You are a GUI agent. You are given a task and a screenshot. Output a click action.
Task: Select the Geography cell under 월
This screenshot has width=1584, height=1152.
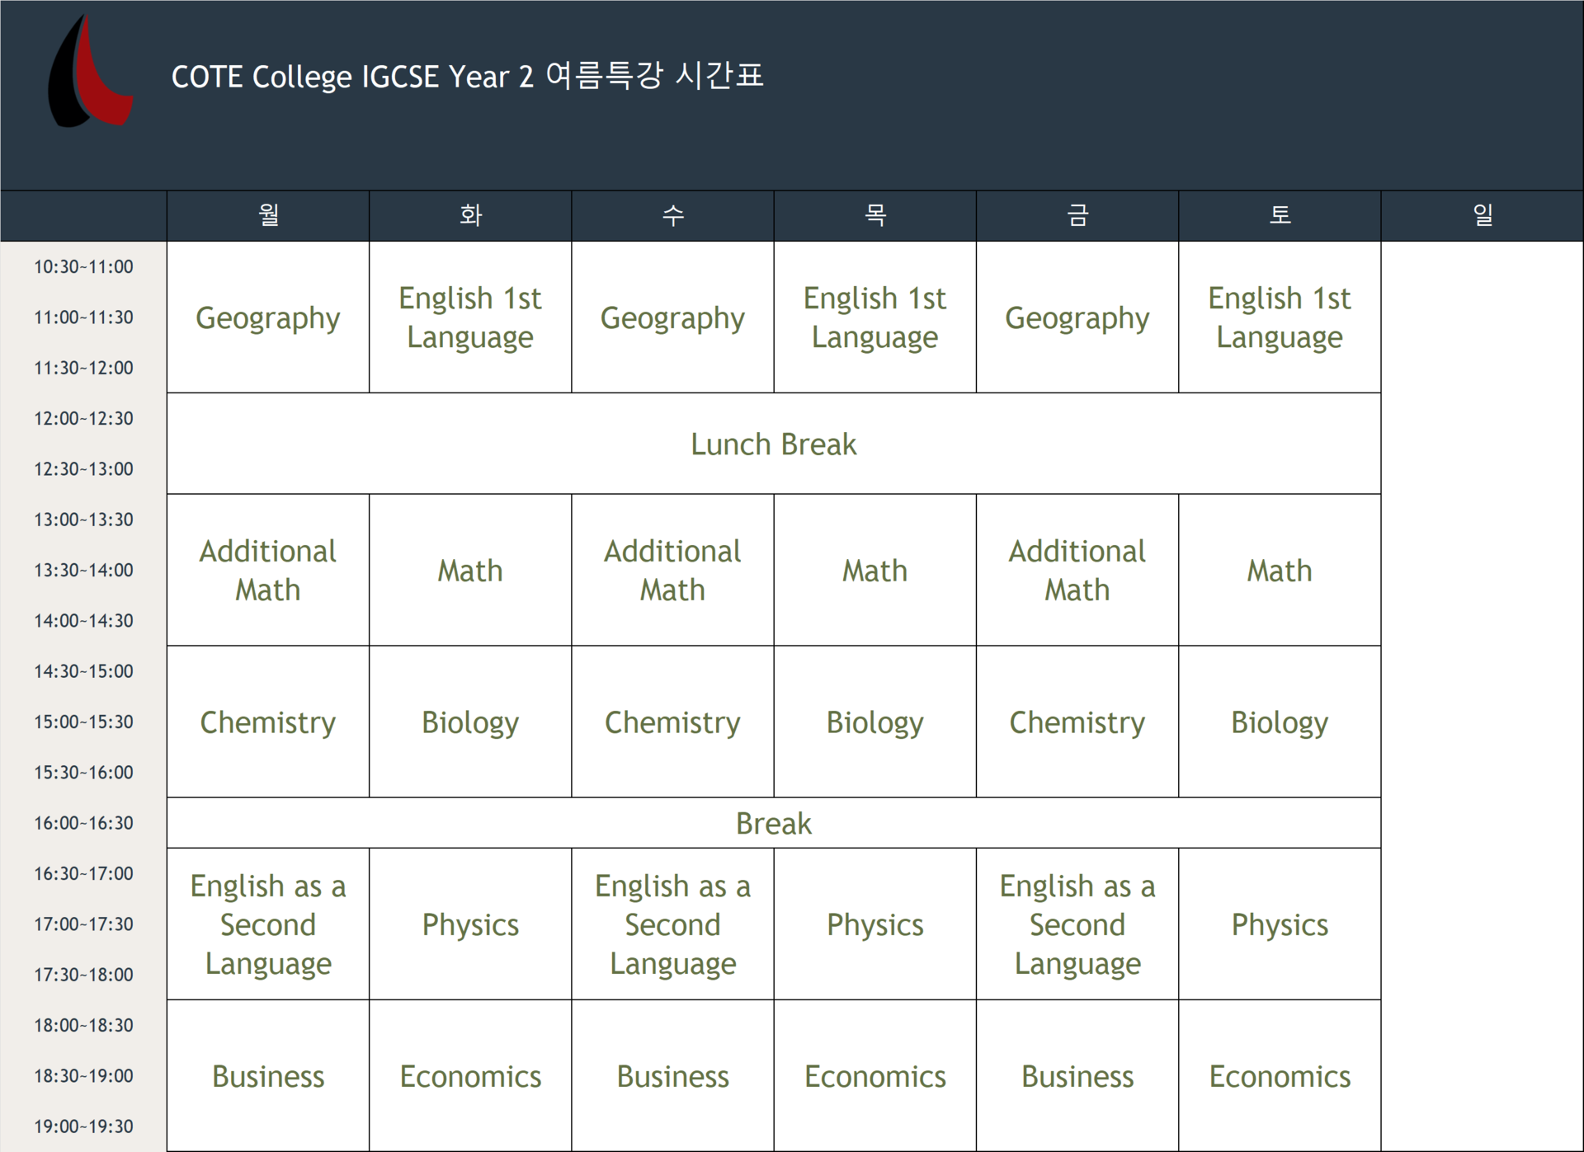(x=268, y=317)
